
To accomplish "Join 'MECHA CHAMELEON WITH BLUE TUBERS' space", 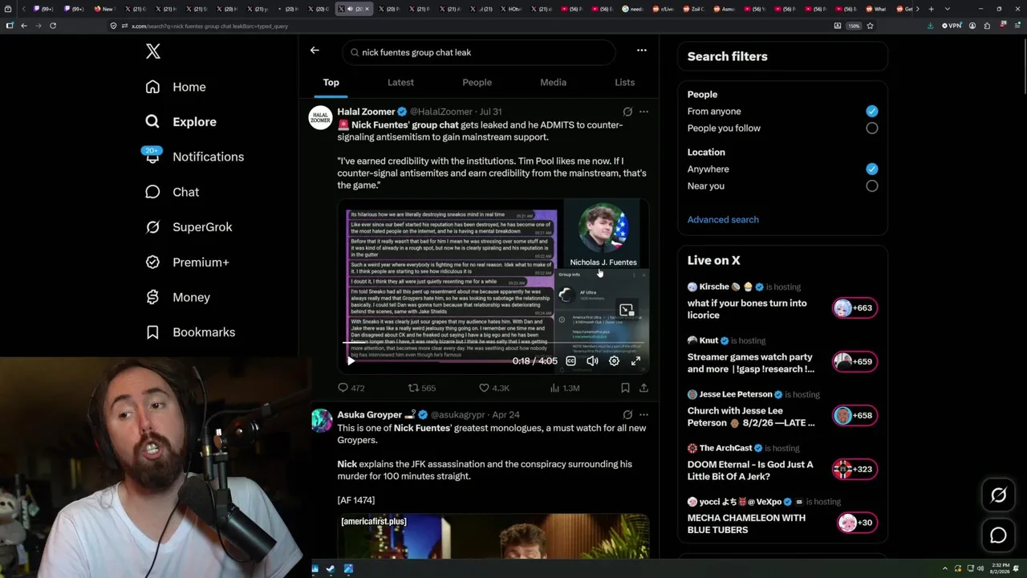I will point(746,524).
